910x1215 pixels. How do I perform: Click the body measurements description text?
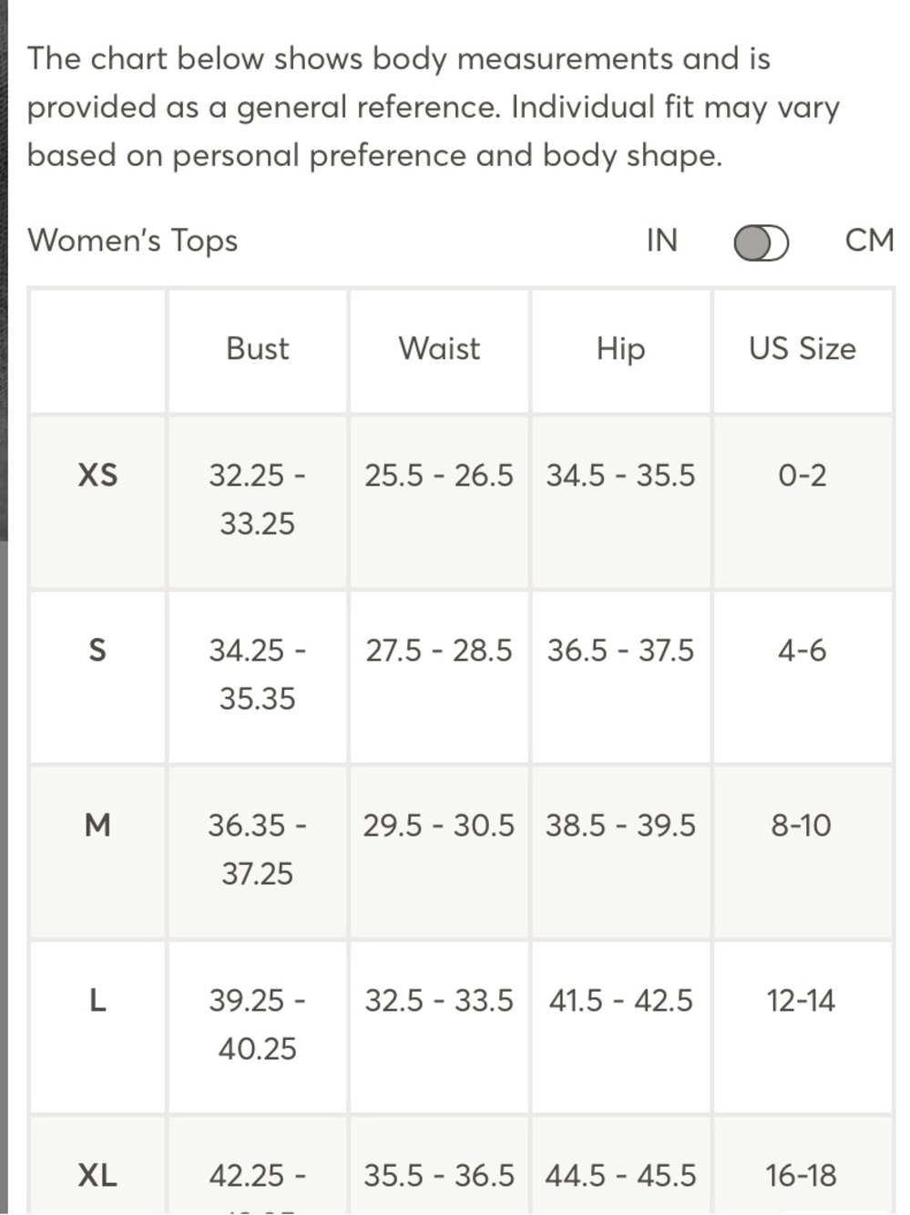[x=434, y=108]
